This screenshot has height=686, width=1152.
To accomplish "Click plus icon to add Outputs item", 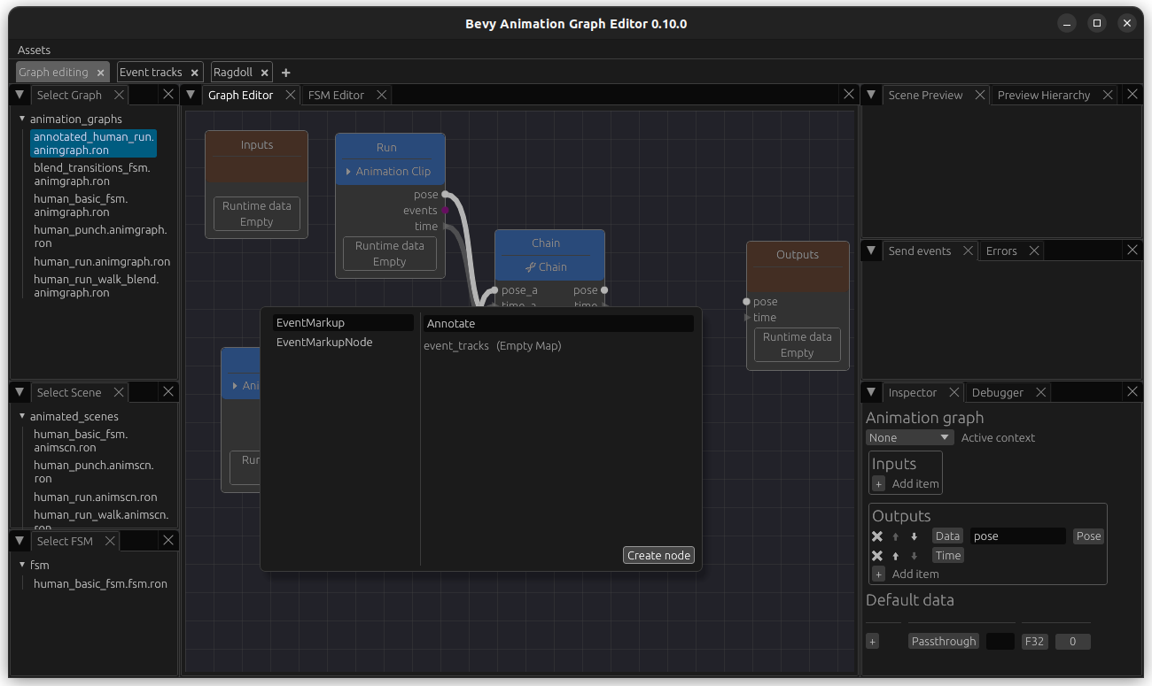I will 878,574.
